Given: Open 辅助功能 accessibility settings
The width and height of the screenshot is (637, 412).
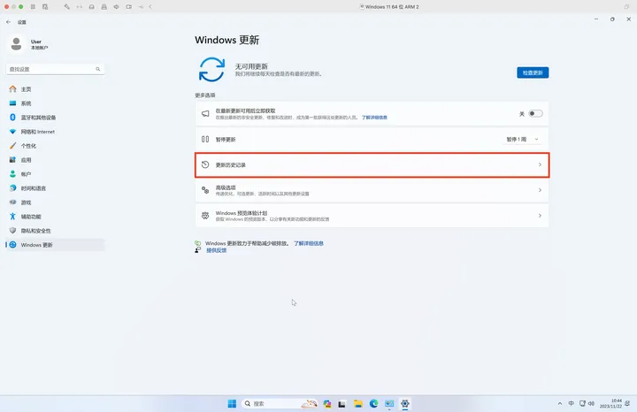Looking at the screenshot, I should (x=55, y=217).
